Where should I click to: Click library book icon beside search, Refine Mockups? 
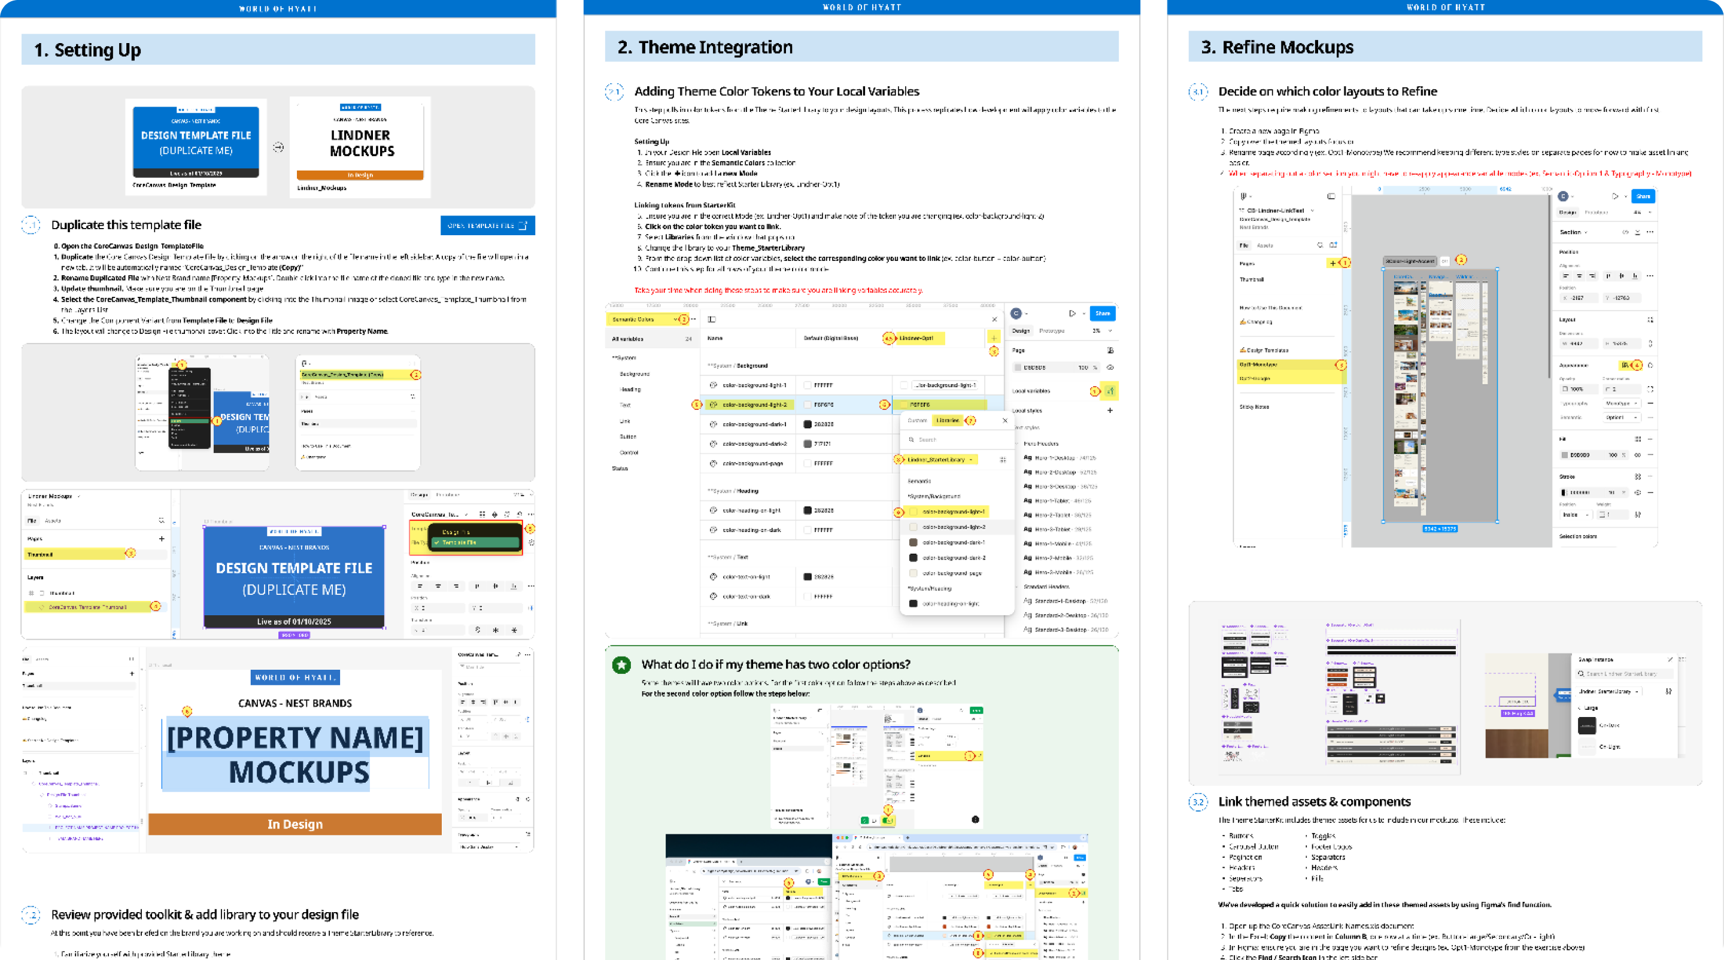pos(1333,245)
